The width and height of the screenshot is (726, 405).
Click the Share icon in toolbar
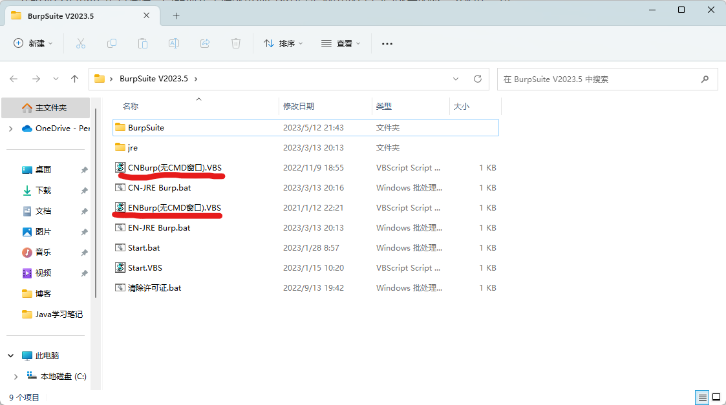[x=205, y=43]
